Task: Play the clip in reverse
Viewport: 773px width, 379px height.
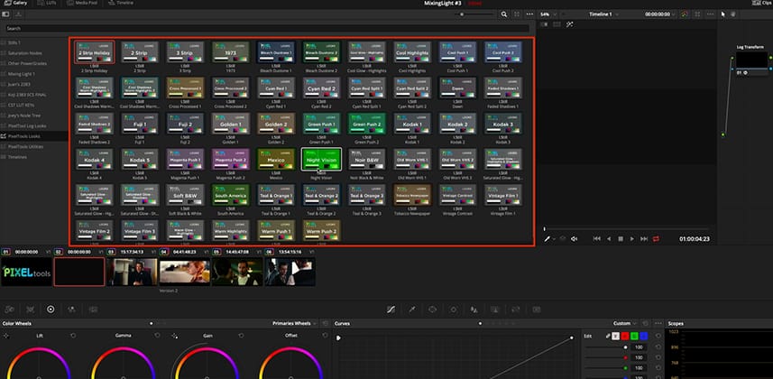Action: pos(609,239)
